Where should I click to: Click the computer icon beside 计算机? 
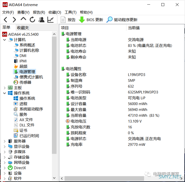click(x=10, y=40)
